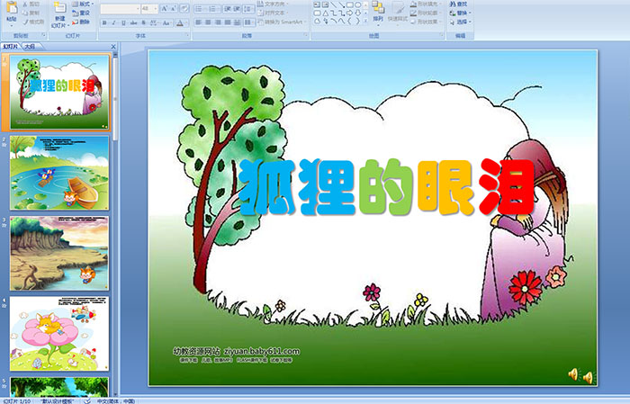Switch to the Outline (大纲) tab
Viewport: 630px width, 404px height.
[30, 45]
